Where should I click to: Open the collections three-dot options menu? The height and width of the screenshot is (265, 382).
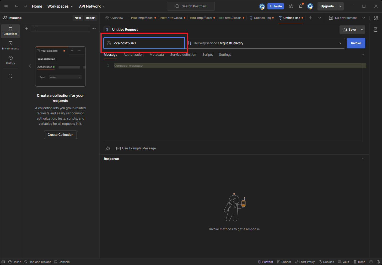[94, 29]
